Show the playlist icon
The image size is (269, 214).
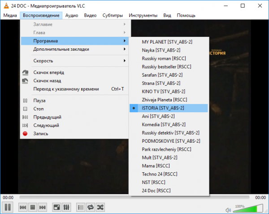point(80,207)
